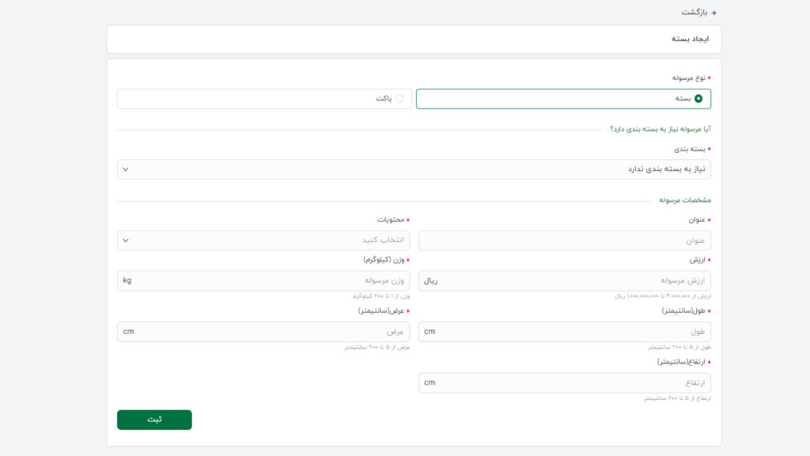Expand the محتویات dropdown list
Image resolution: width=810 pixels, height=456 pixels.
pos(263,240)
